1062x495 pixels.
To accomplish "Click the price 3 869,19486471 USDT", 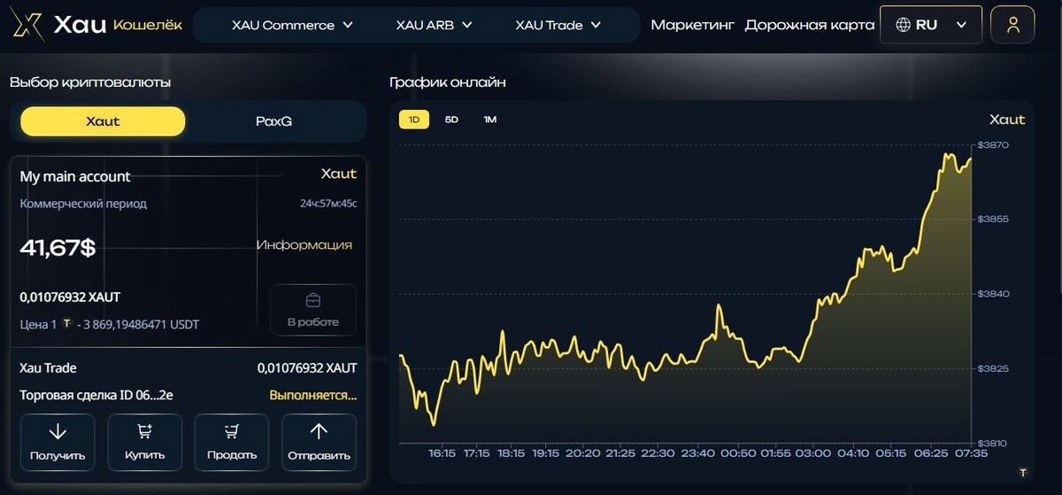I will (x=142, y=325).
